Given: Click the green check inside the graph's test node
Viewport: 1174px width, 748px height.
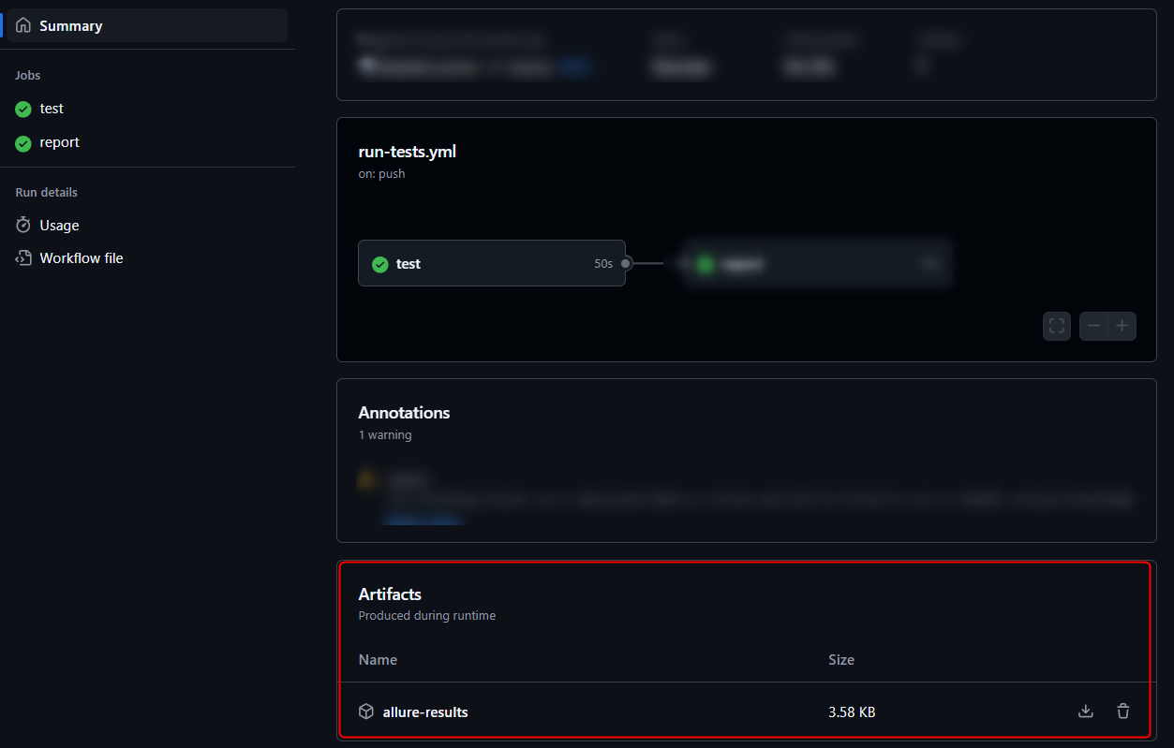Looking at the screenshot, I should click(380, 265).
